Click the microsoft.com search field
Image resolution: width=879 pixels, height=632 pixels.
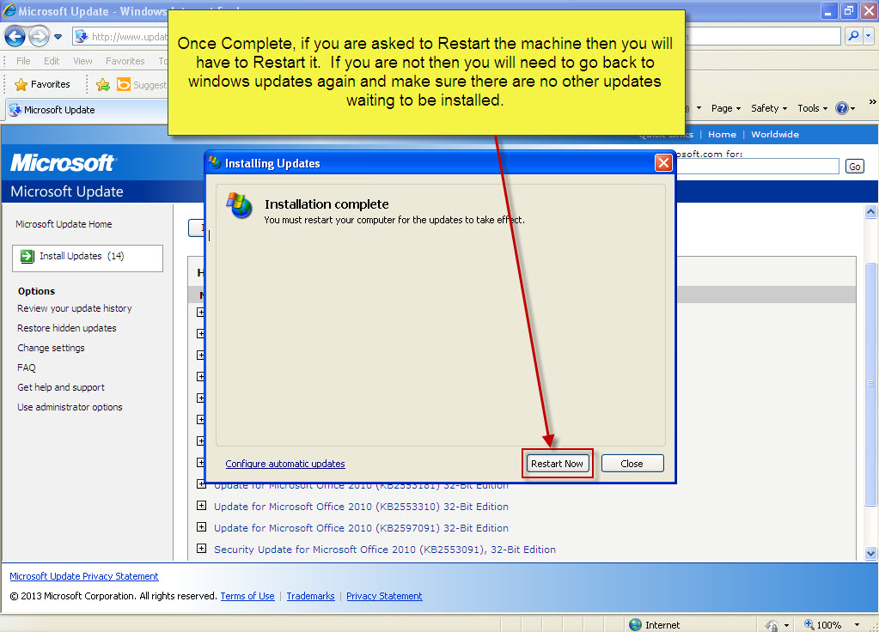[757, 166]
